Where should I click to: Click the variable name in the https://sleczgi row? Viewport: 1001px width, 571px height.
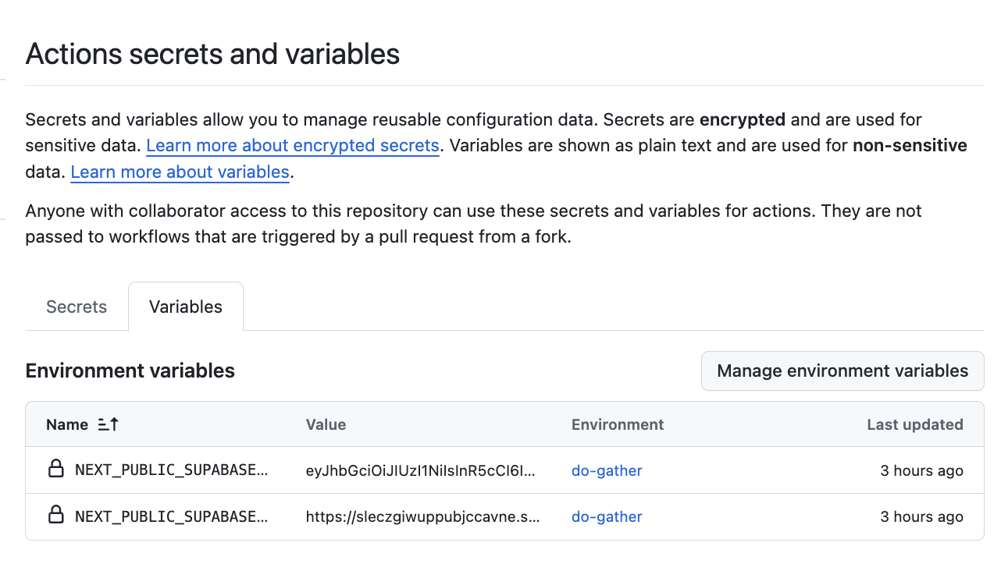pyautogui.click(x=171, y=516)
